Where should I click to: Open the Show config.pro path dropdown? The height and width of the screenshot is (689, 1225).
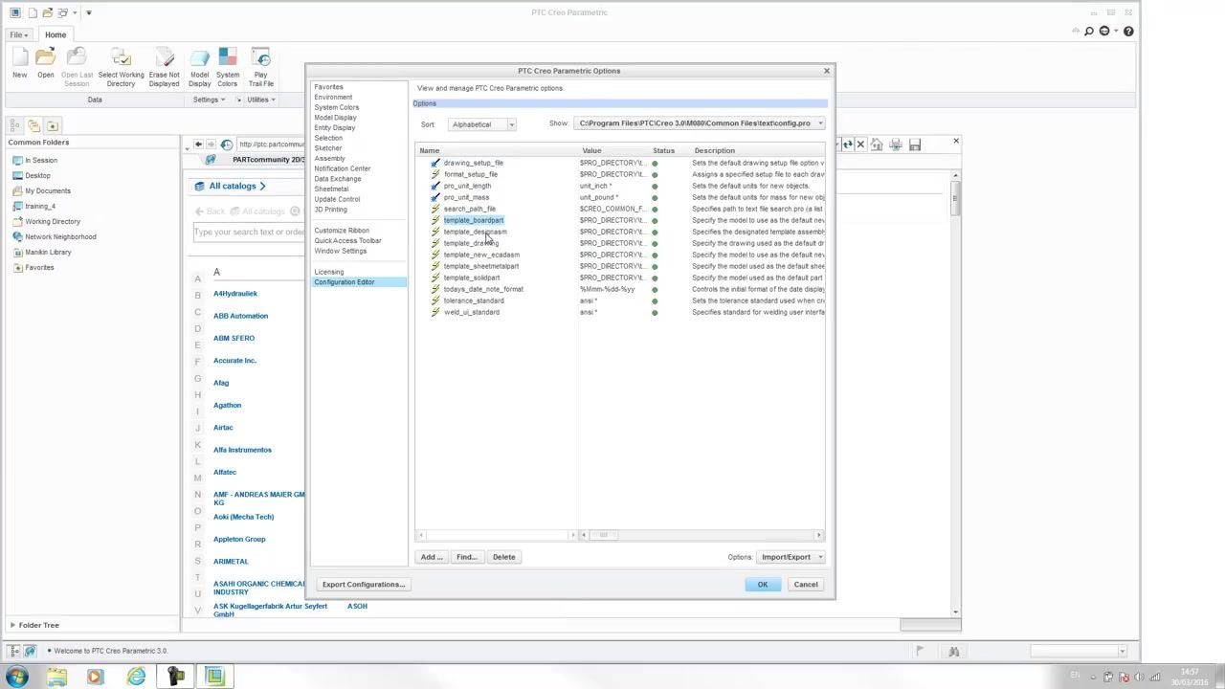coord(700,123)
